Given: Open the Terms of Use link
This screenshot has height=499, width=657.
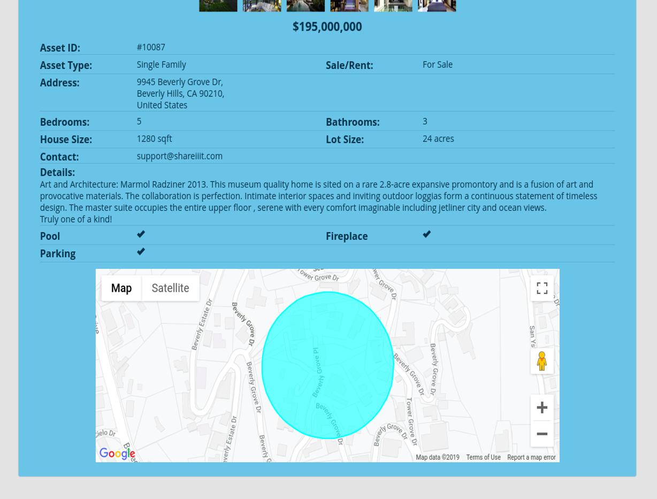Looking at the screenshot, I should click(483, 457).
